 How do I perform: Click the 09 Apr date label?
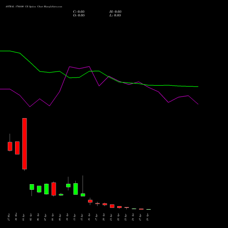60,217
